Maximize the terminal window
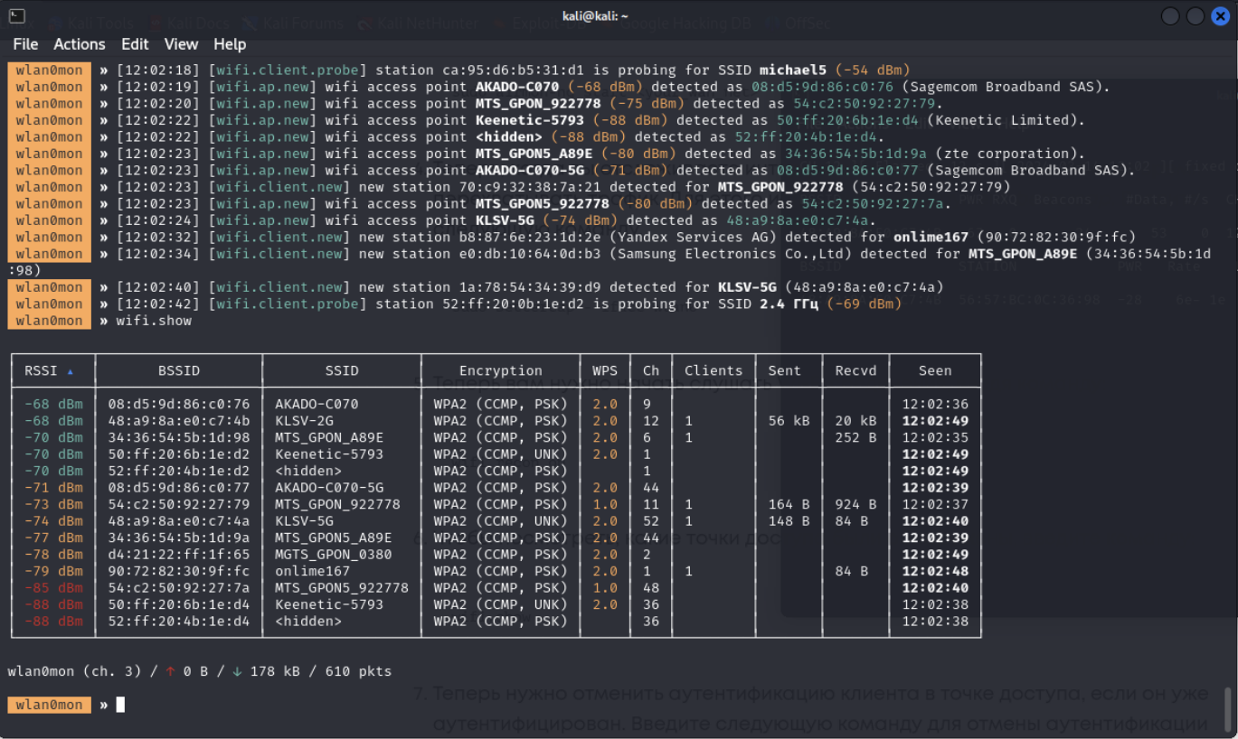1238x739 pixels. (1195, 16)
